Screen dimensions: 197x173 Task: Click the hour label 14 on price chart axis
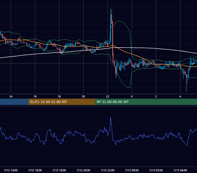coord(11,97)
